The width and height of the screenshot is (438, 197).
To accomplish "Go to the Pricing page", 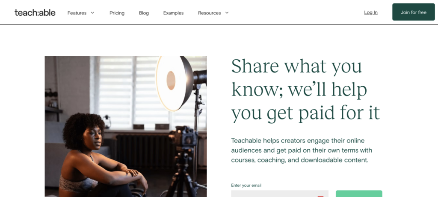I will pyautogui.click(x=117, y=13).
